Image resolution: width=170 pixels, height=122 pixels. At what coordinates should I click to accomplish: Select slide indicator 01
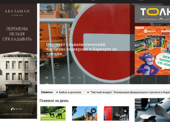pyautogui.click(x=47, y=78)
